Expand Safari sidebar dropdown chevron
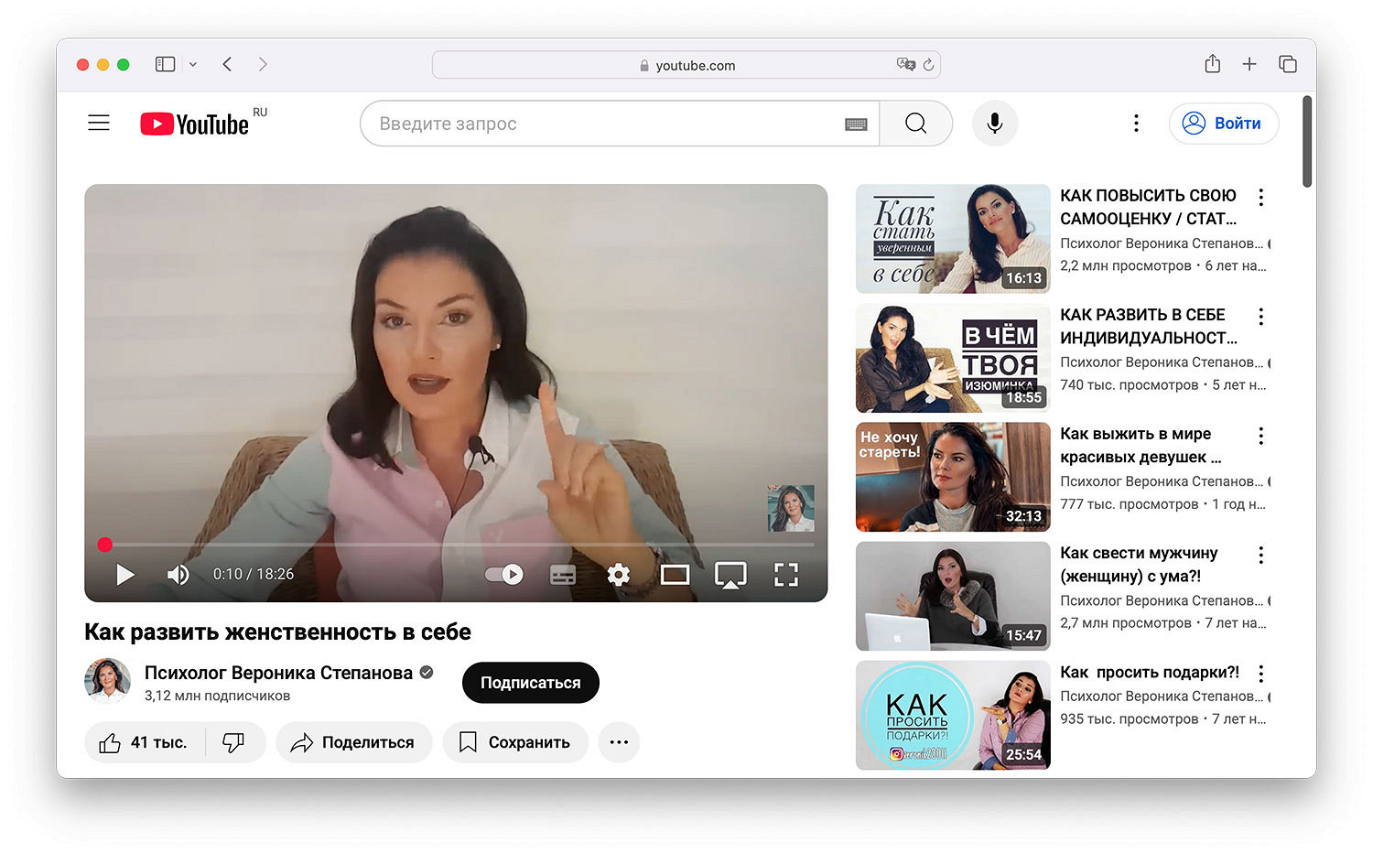The height and width of the screenshot is (853, 1373). 193,64
